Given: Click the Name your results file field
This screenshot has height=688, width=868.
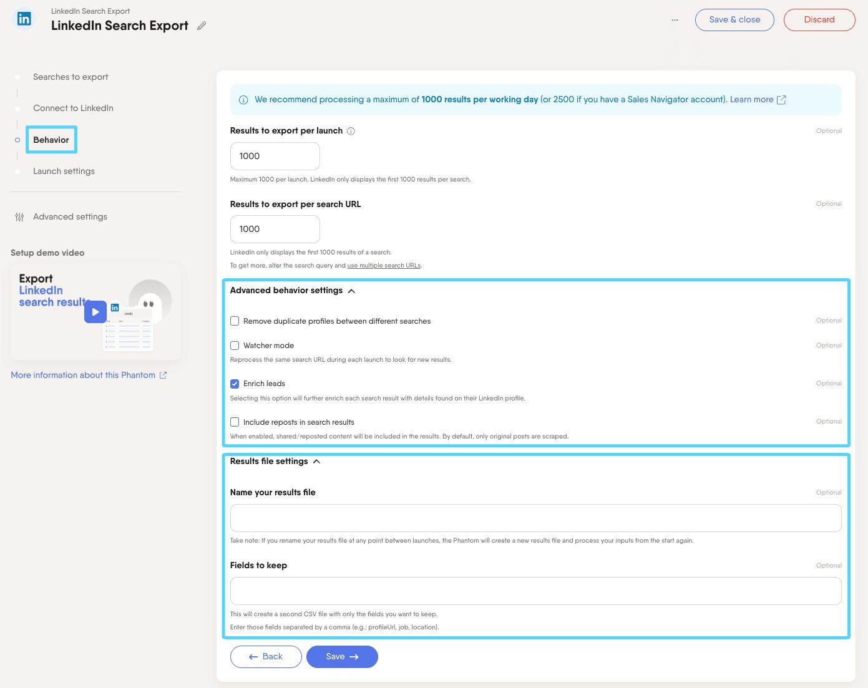Looking at the screenshot, I should (536, 518).
